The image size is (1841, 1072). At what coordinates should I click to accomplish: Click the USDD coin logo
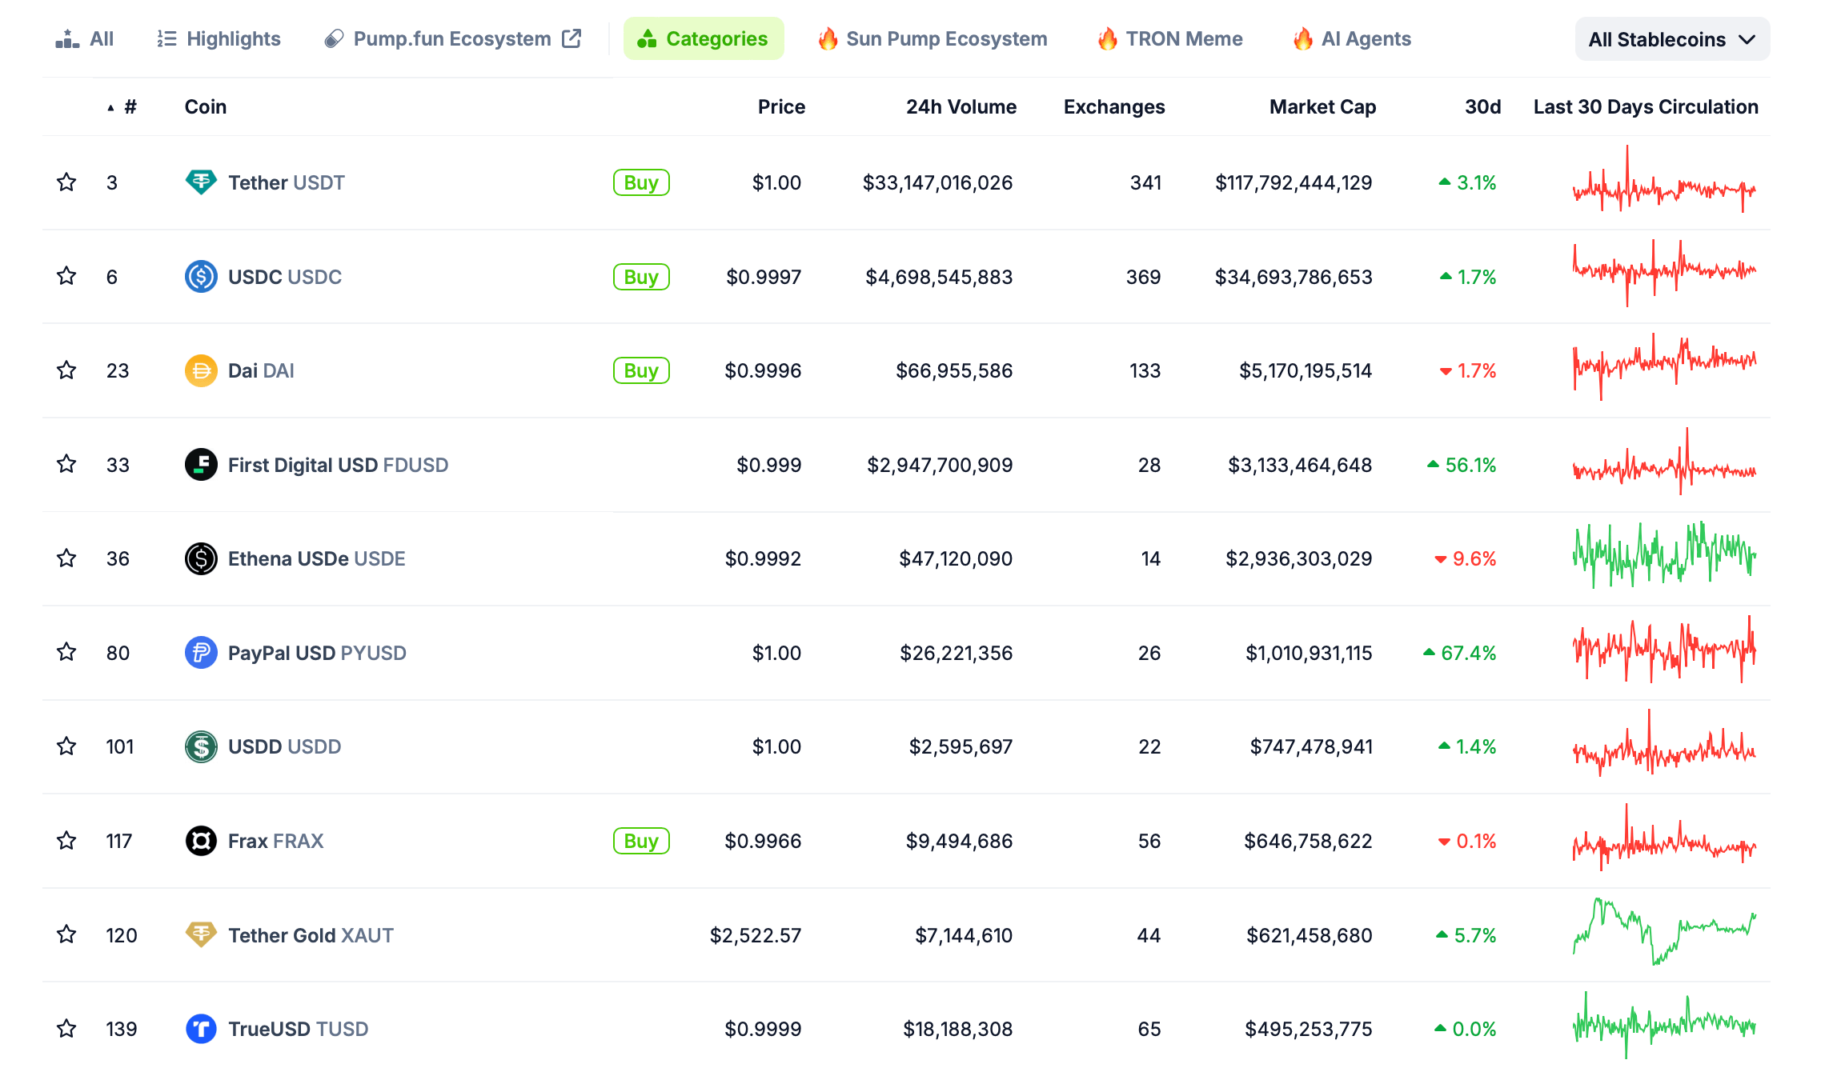point(201,746)
